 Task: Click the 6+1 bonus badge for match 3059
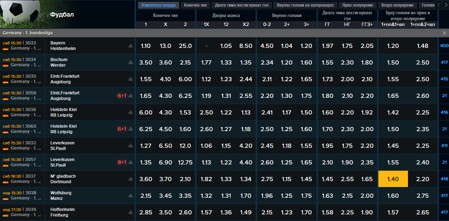122,96
